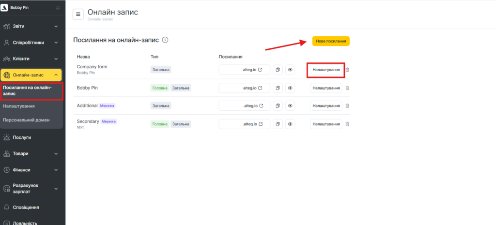Screen dimensions: 496x225
Task: Open Персональний домен submenu item
Action: tap(26, 120)
